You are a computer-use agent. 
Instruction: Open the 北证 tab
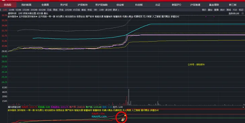[158, 5]
